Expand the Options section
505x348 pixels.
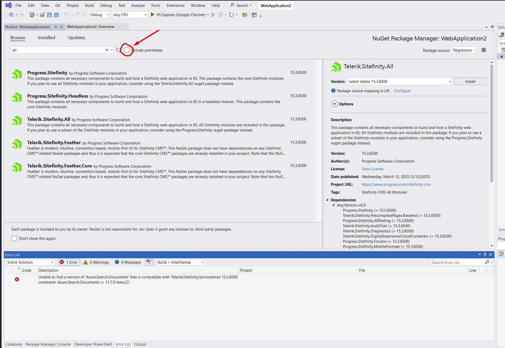click(334, 104)
